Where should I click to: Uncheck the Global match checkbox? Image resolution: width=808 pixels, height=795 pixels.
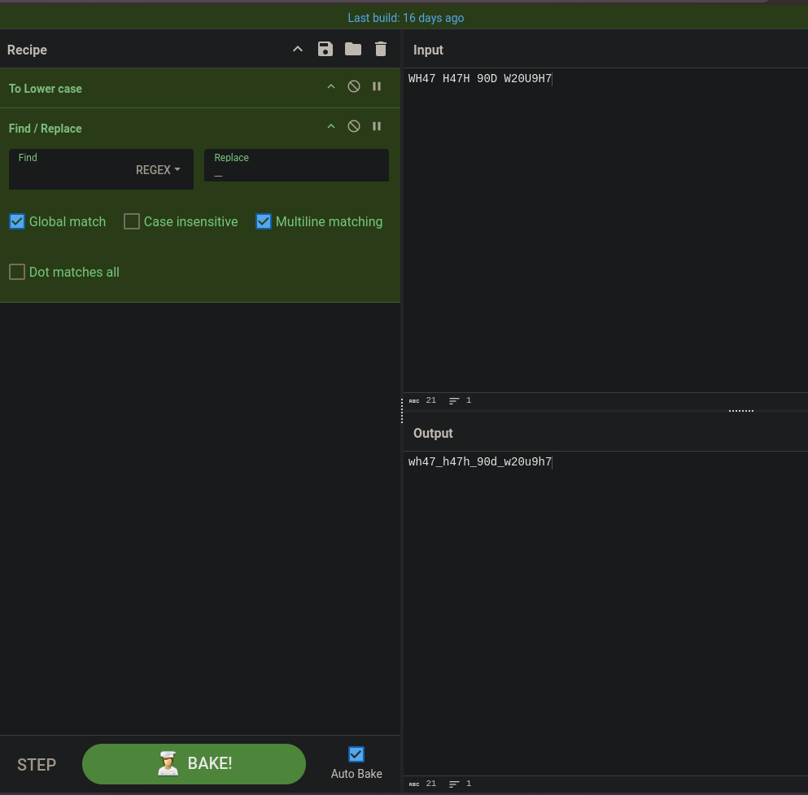(x=17, y=221)
